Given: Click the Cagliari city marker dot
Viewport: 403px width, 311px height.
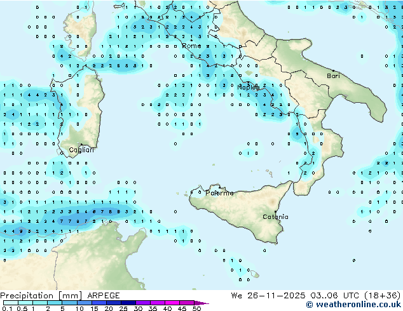Looking at the screenshot, I should (x=81, y=145).
